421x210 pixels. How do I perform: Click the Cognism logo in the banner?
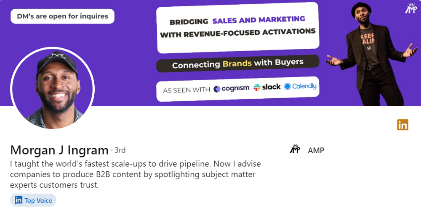point(231,88)
